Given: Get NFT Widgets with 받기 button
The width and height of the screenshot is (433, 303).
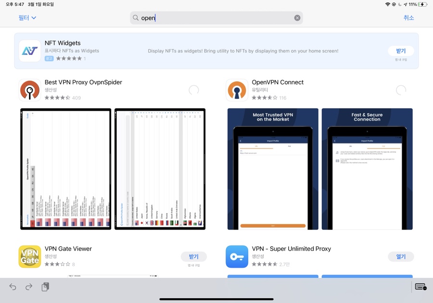Looking at the screenshot, I should (401, 51).
